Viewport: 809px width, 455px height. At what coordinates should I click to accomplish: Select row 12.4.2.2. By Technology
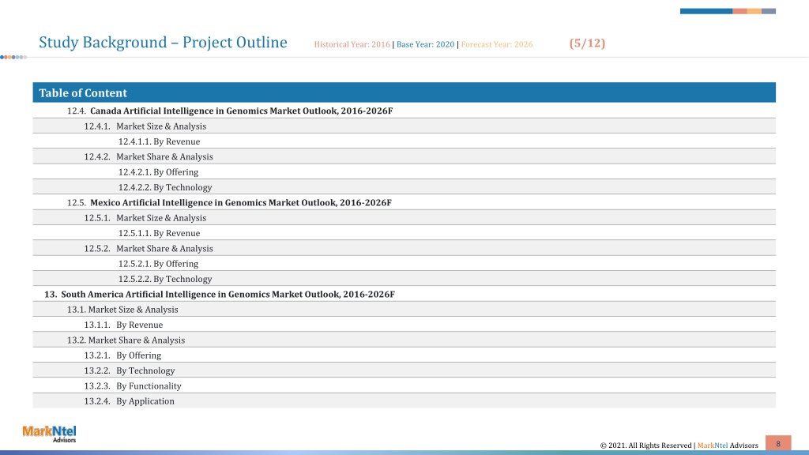click(x=404, y=187)
